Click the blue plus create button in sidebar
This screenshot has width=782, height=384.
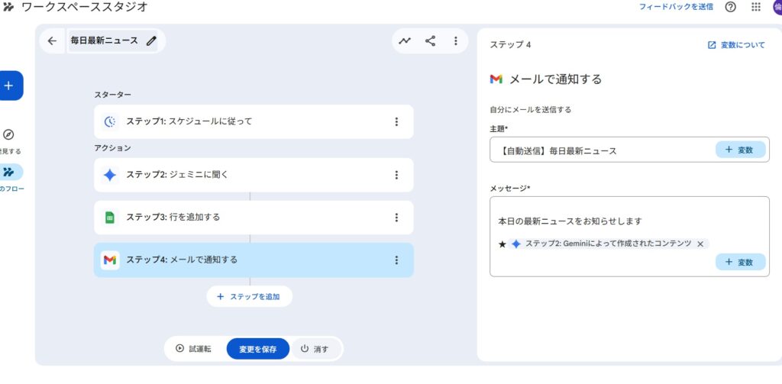[9, 86]
